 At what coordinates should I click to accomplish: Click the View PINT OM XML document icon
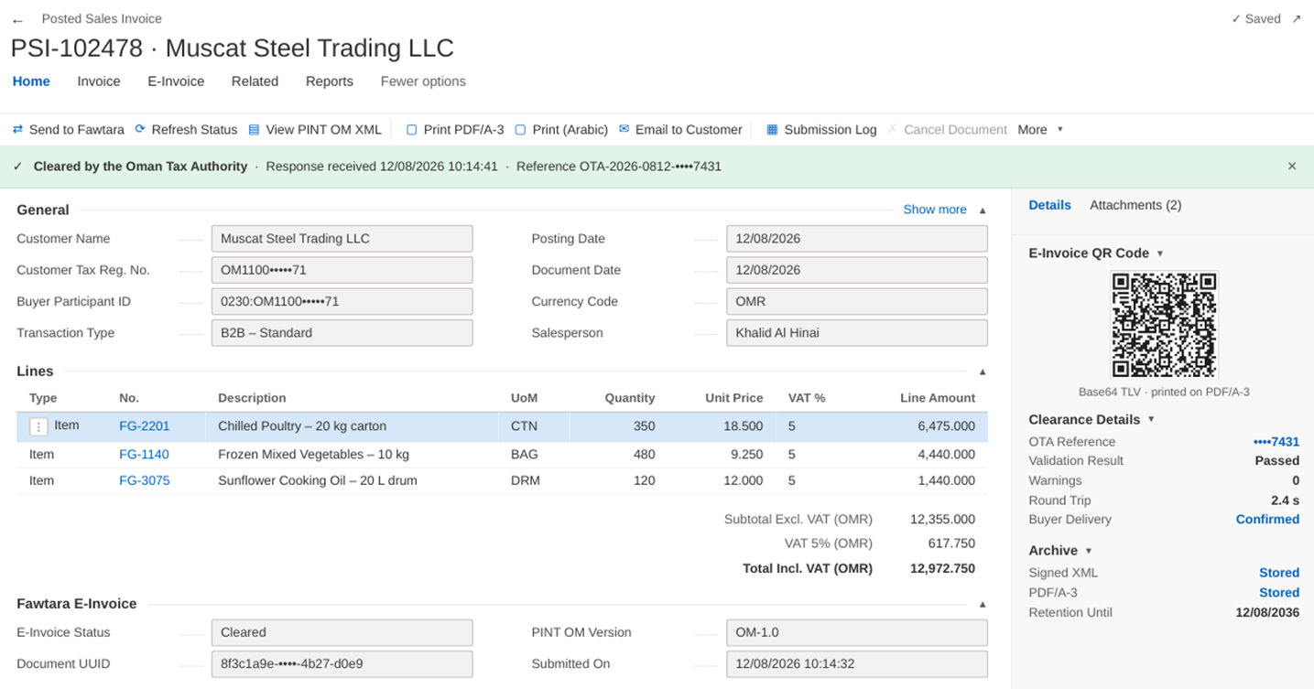click(x=254, y=129)
